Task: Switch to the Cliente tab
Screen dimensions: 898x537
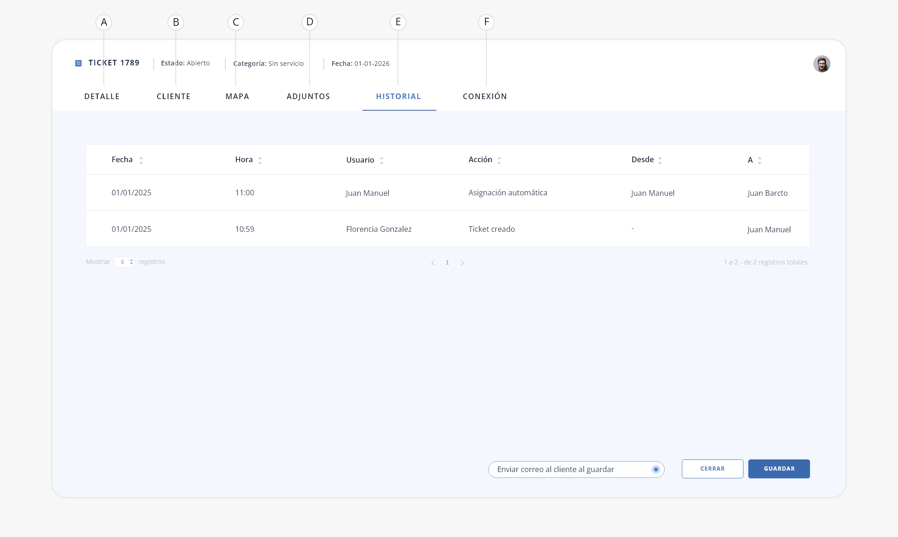Action: tap(174, 96)
